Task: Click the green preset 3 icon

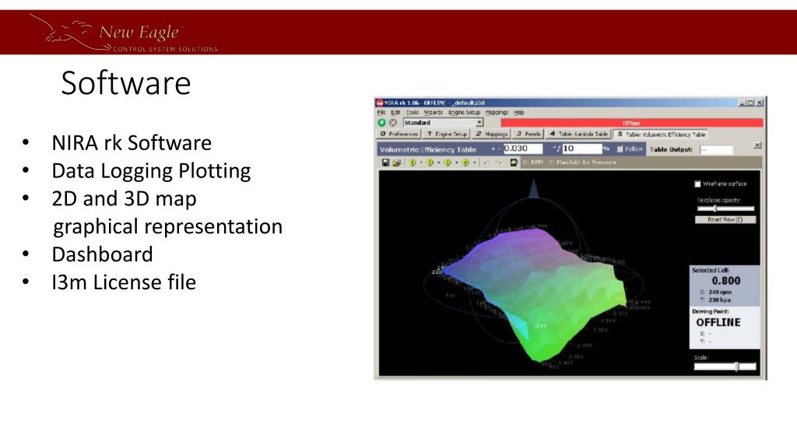Action: [448, 163]
